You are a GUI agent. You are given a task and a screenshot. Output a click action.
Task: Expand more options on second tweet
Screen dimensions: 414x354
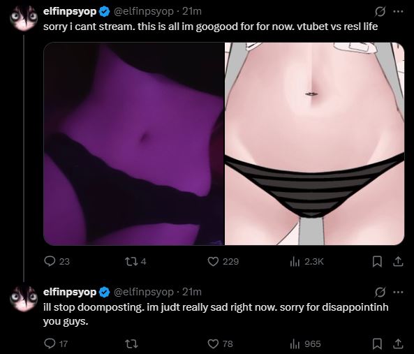click(x=399, y=293)
